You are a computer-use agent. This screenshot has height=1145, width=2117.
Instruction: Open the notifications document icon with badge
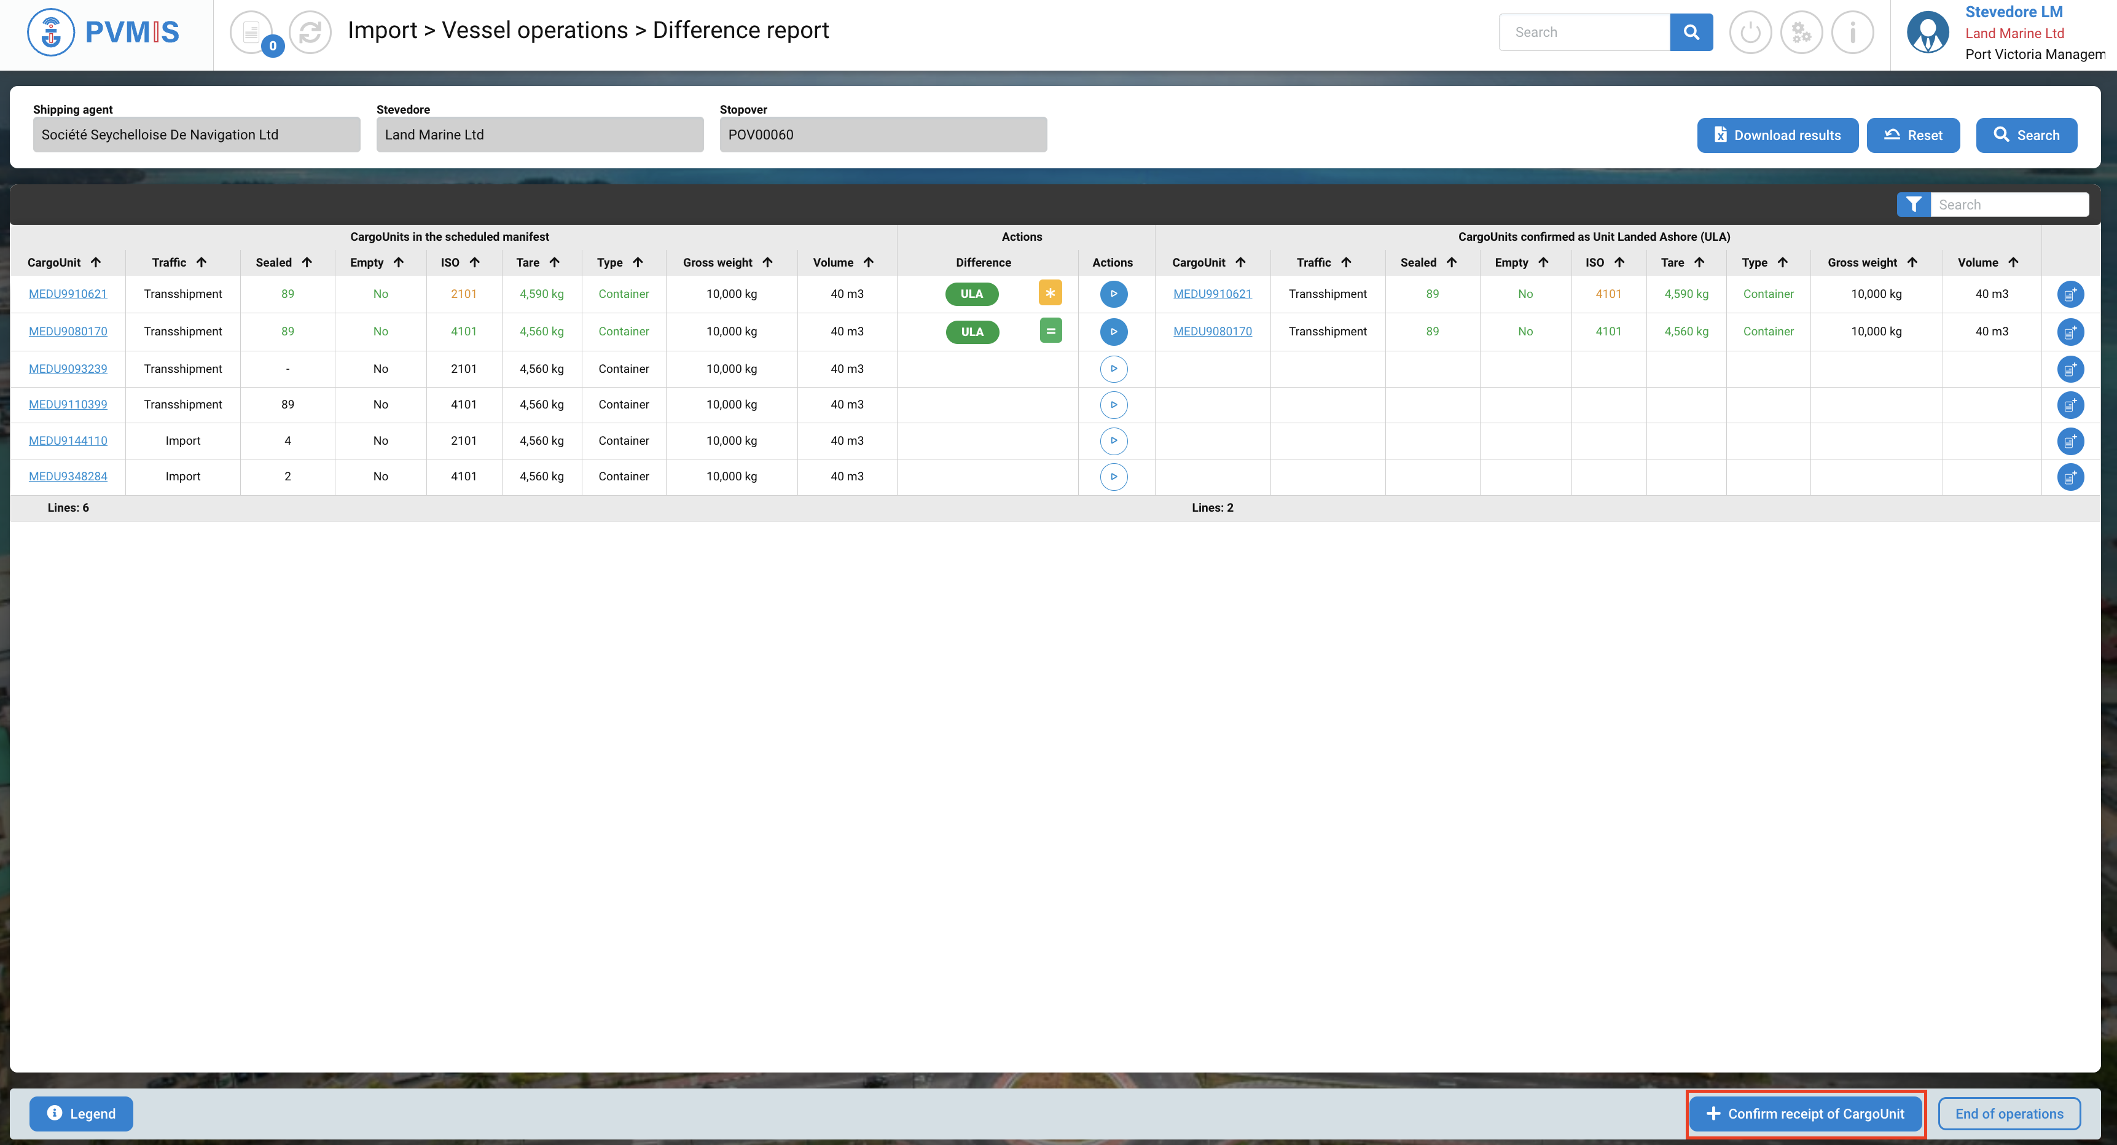252,32
